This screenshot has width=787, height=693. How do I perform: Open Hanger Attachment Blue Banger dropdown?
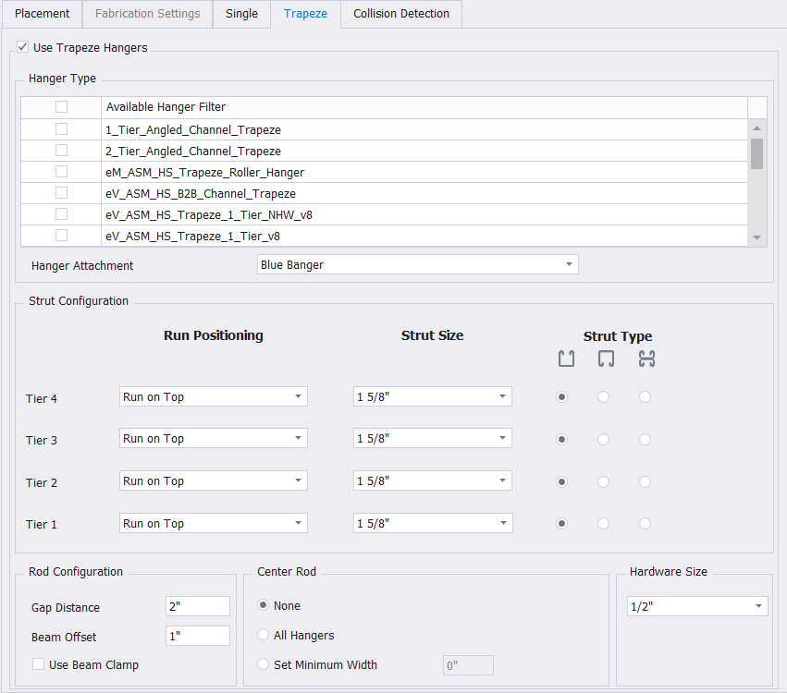pyautogui.click(x=418, y=264)
